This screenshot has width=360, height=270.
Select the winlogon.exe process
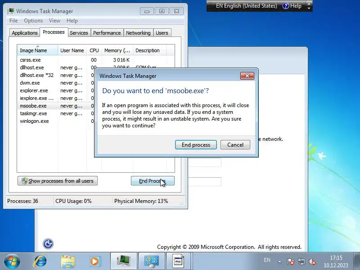click(x=56, y=121)
